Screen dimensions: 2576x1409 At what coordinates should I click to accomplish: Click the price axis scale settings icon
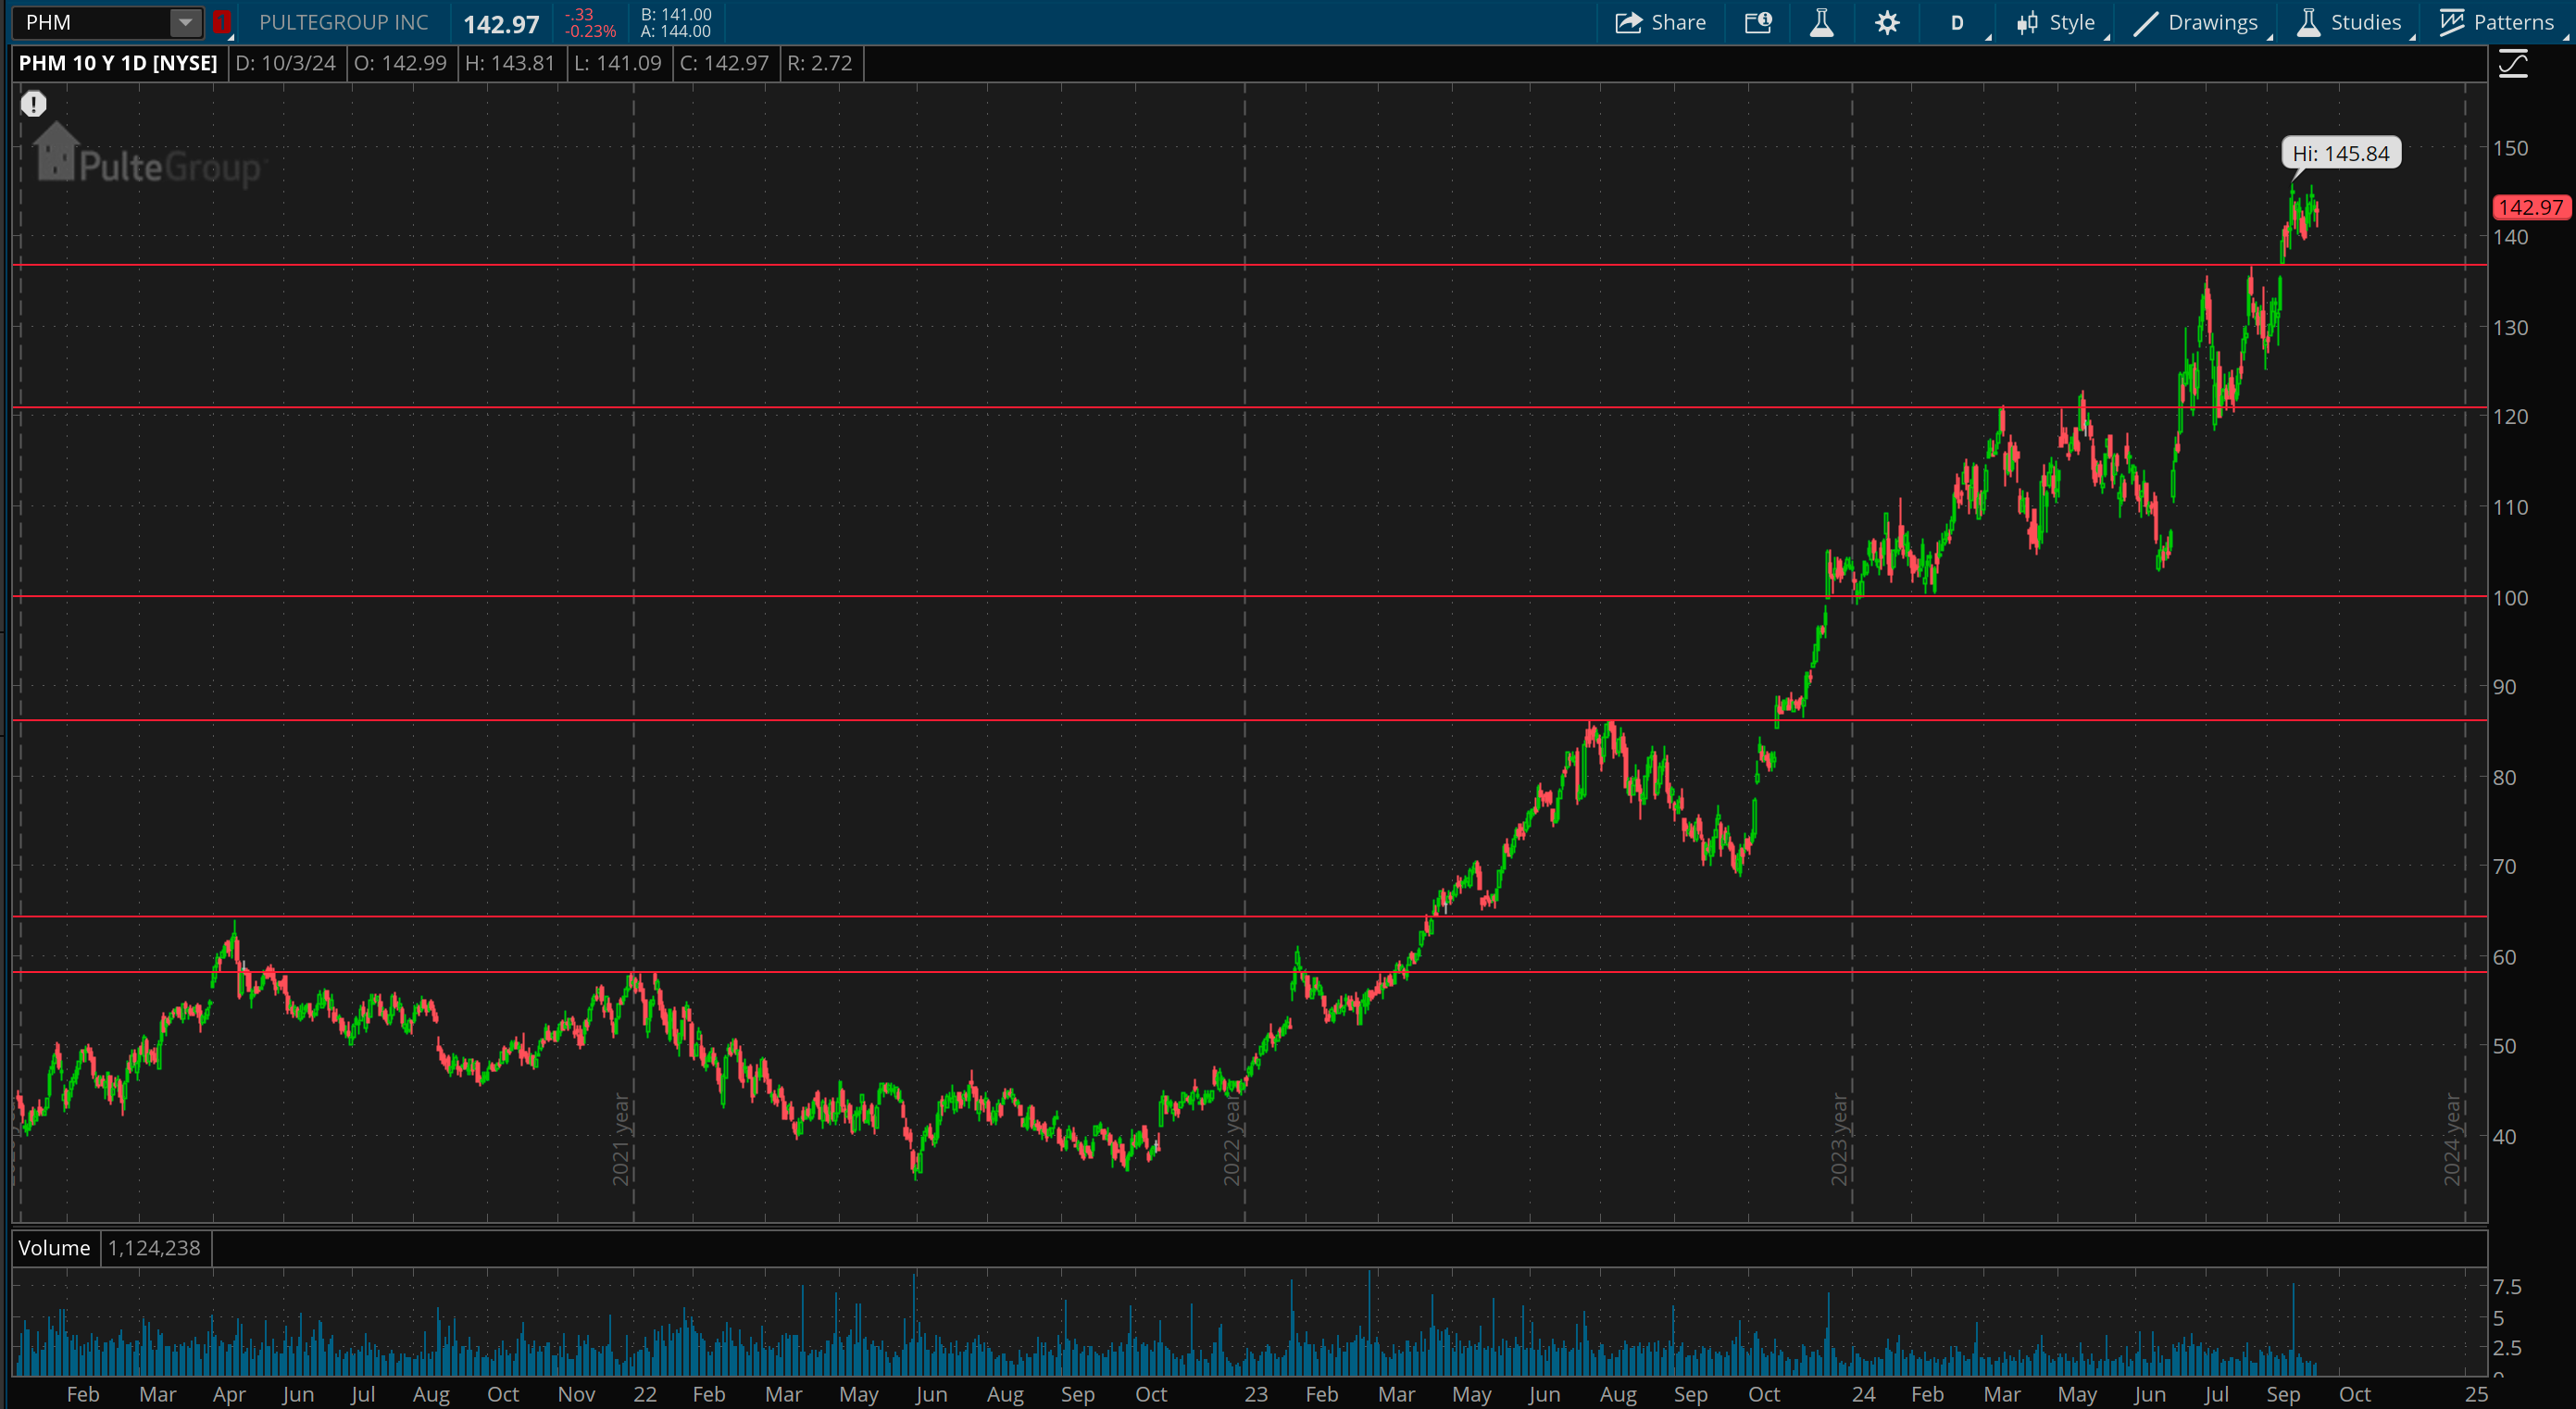click(x=2513, y=65)
